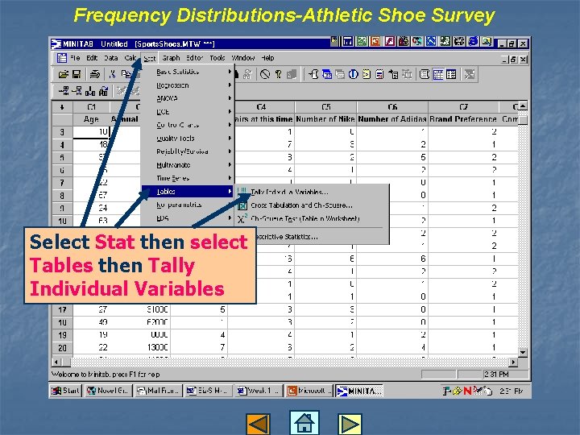The height and width of the screenshot is (435, 580).
Task: Go to previous slide with orange arrow
Action: [x=258, y=424]
